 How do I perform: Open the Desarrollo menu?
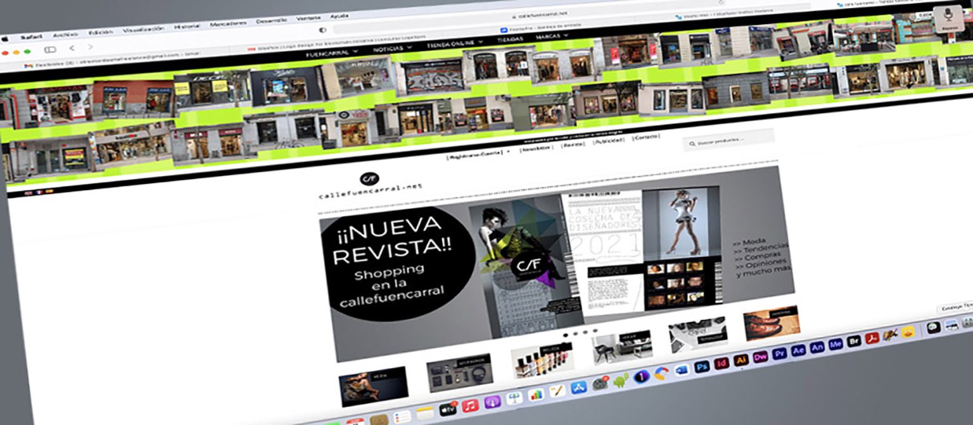tap(271, 20)
